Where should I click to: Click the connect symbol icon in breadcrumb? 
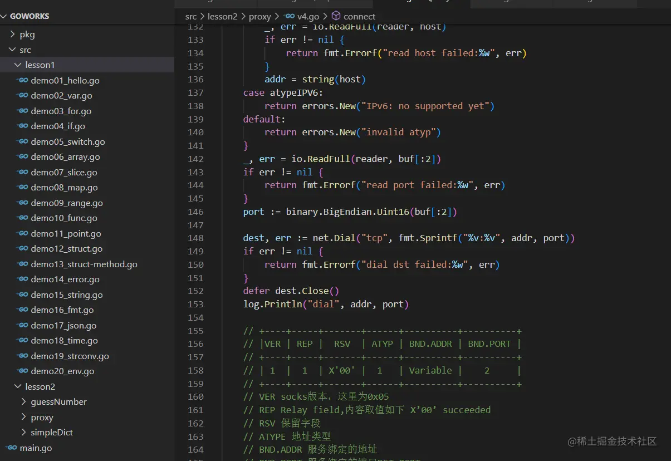click(x=336, y=16)
